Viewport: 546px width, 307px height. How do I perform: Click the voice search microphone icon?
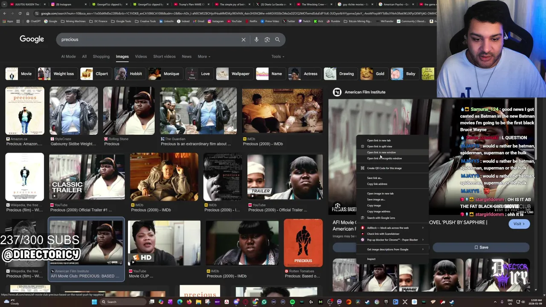pyautogui.click(x=256, y=40)
